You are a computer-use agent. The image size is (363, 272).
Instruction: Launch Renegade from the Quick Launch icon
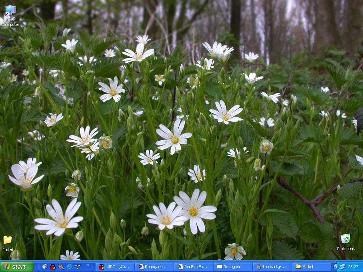[61, 267]
